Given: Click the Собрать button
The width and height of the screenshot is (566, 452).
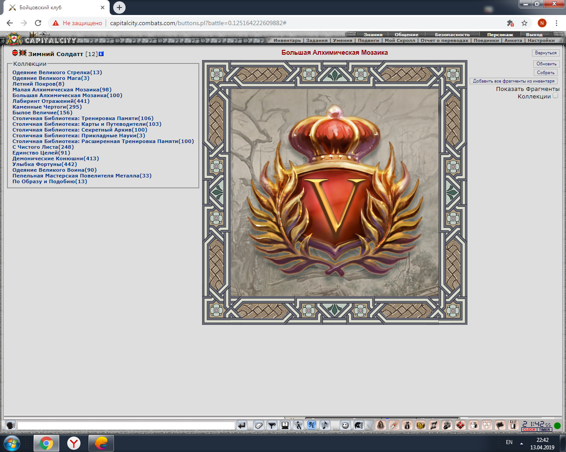Looking at the screenshot, I should 546,72.
